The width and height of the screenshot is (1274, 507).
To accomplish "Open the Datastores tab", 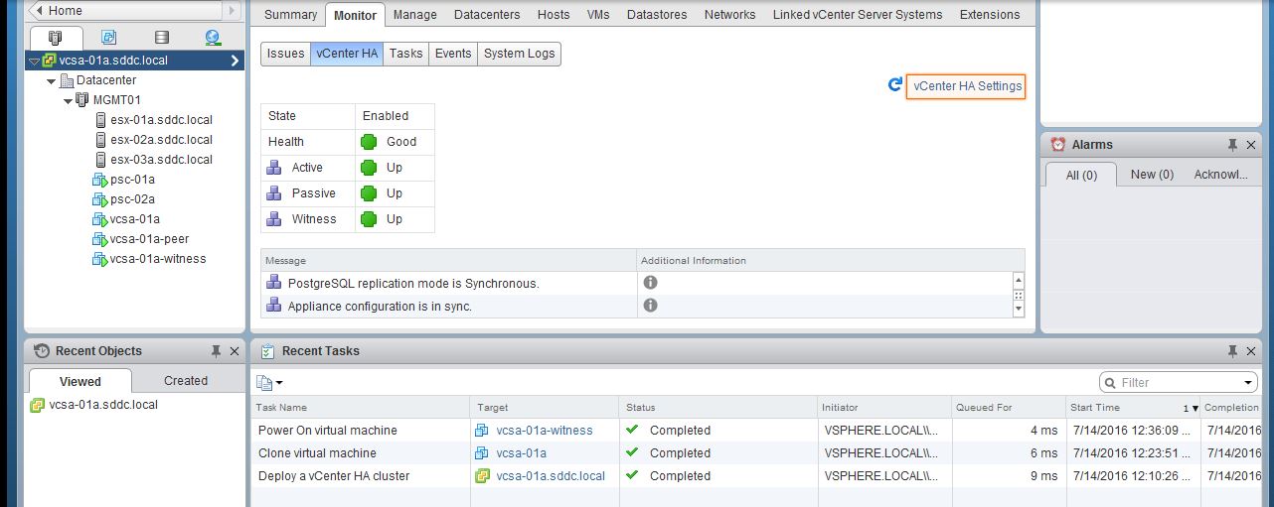I will (657, 15).
